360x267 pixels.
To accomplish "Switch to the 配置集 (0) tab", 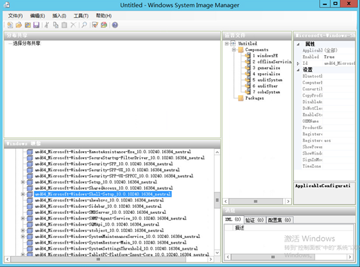I will 279,220.
